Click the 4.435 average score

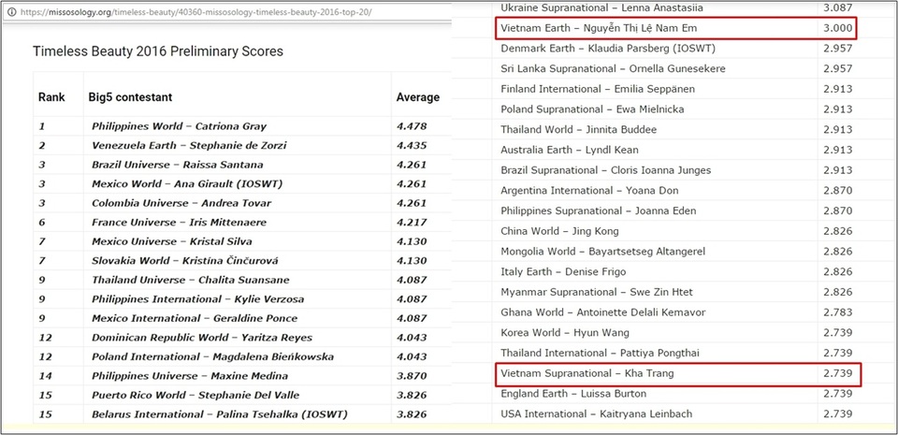[x=412, y=145]
